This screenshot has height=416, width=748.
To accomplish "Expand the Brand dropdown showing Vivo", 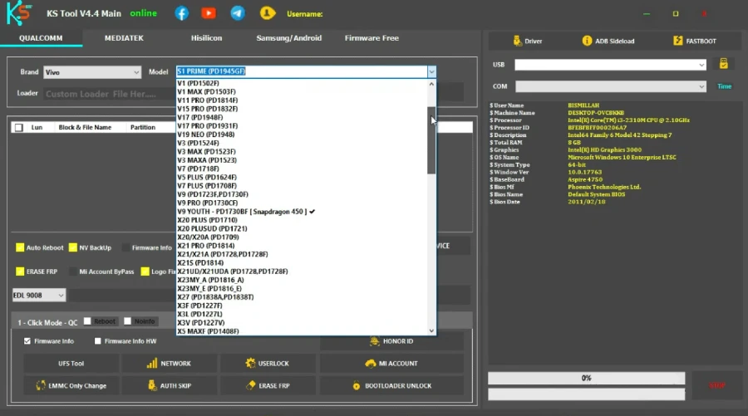I will coord(91,72).
